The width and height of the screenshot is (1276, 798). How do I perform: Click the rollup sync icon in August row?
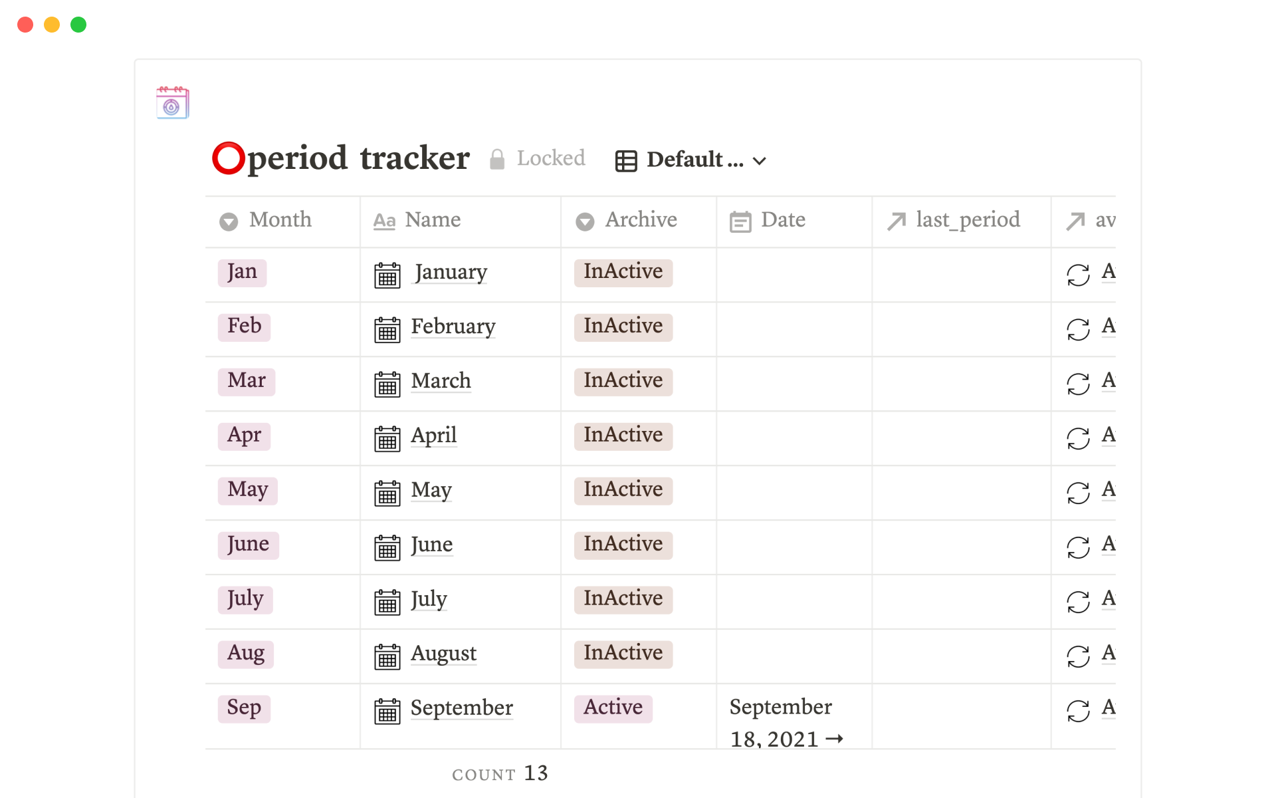point(1078,656)
